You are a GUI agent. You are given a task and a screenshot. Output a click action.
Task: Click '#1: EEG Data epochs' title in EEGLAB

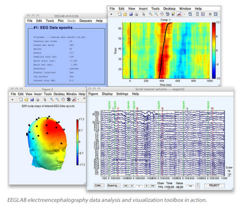pyautogui.click(x=53, y=28)
